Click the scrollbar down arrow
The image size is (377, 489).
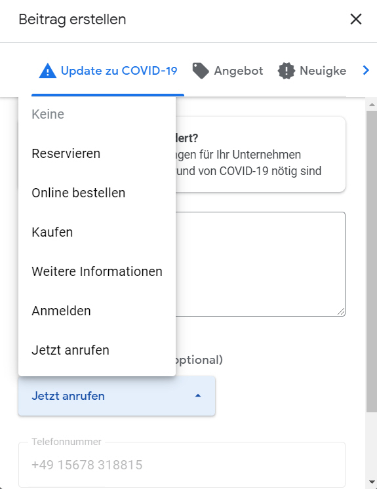(x=372, y=482)
